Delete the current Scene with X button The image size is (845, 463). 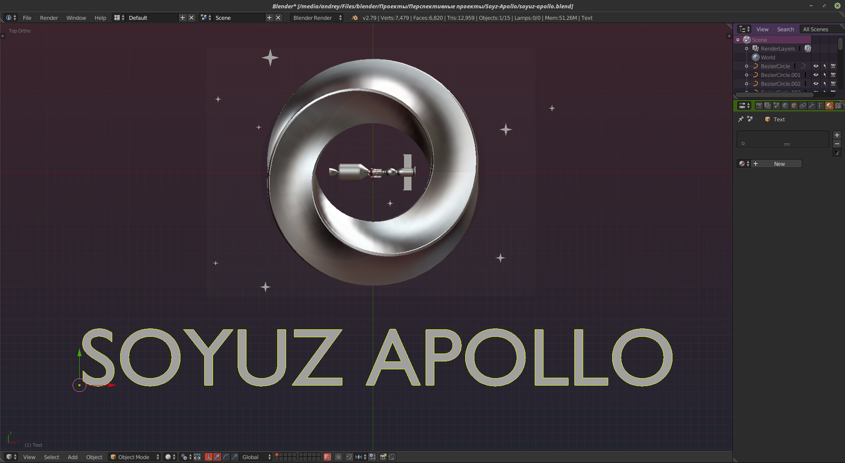tap(278, 17)
